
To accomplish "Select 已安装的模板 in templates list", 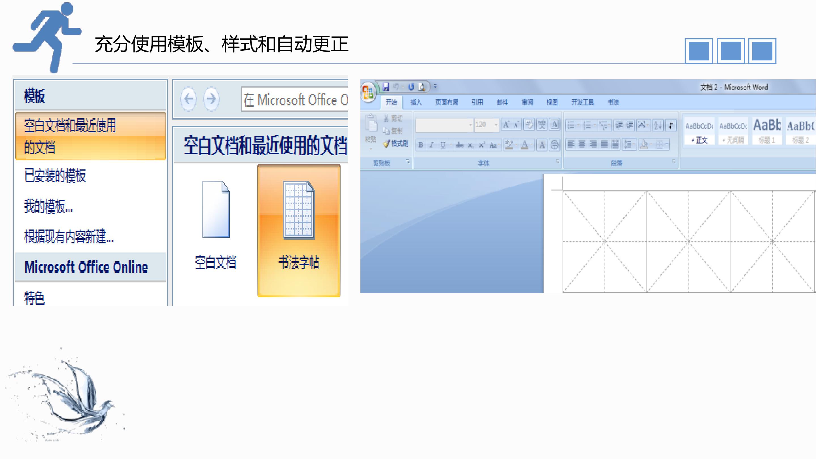I will point(55,175).
